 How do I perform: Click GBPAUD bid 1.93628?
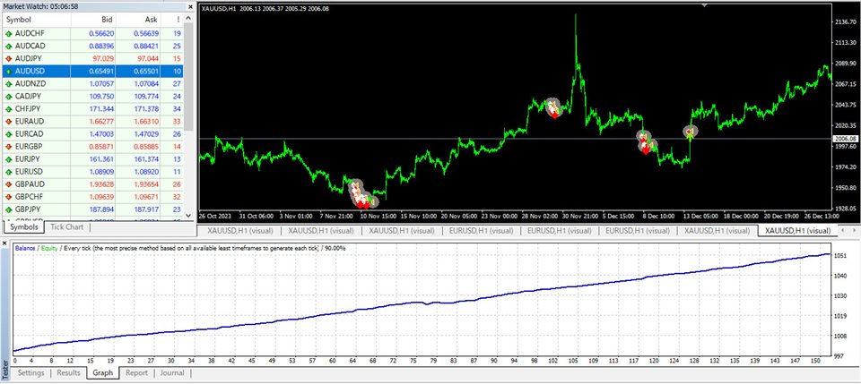click(x=100, y=184)
